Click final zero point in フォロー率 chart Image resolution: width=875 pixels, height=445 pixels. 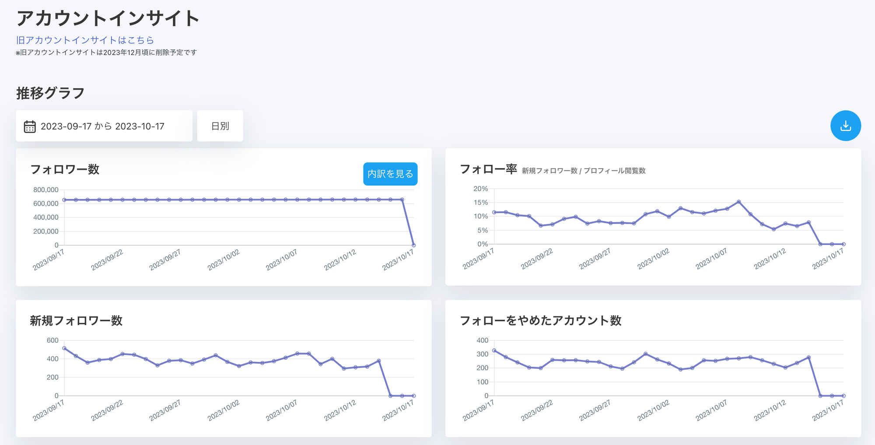(x=843, y=244)
